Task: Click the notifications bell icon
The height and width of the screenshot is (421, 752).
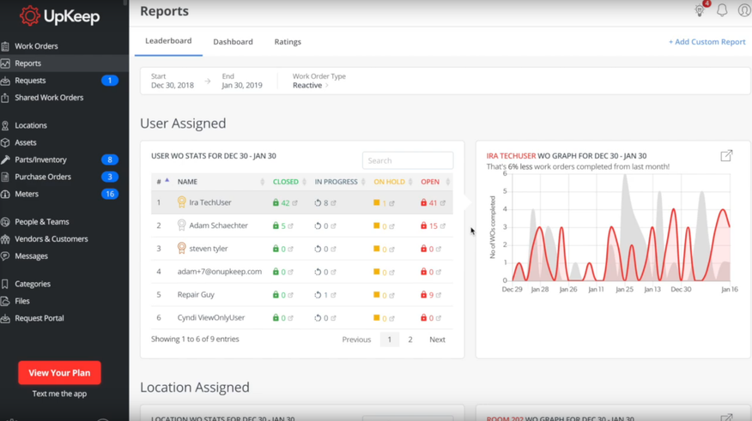Action: click(722, 11)
